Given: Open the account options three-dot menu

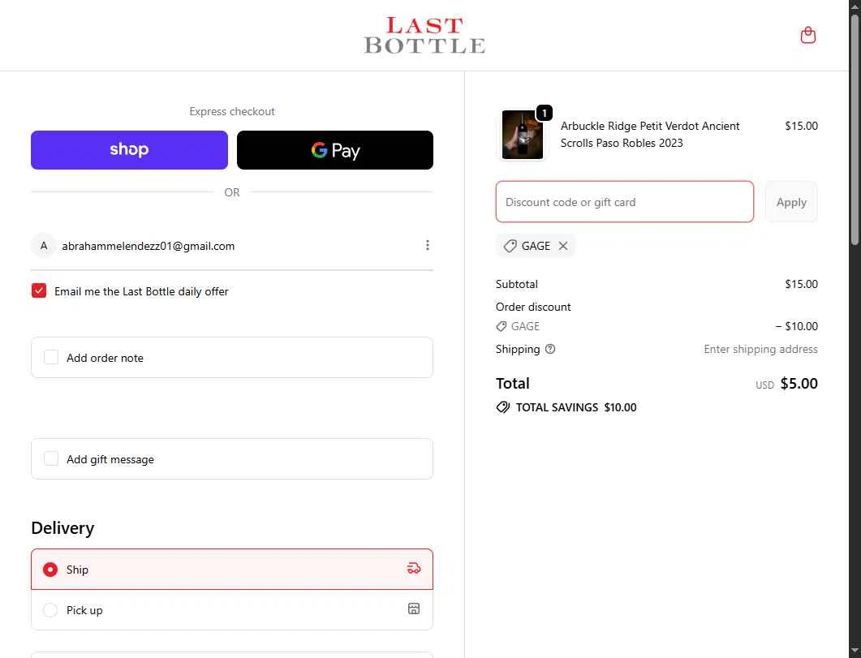Looking at the screenshot, I should coord(427,245).
